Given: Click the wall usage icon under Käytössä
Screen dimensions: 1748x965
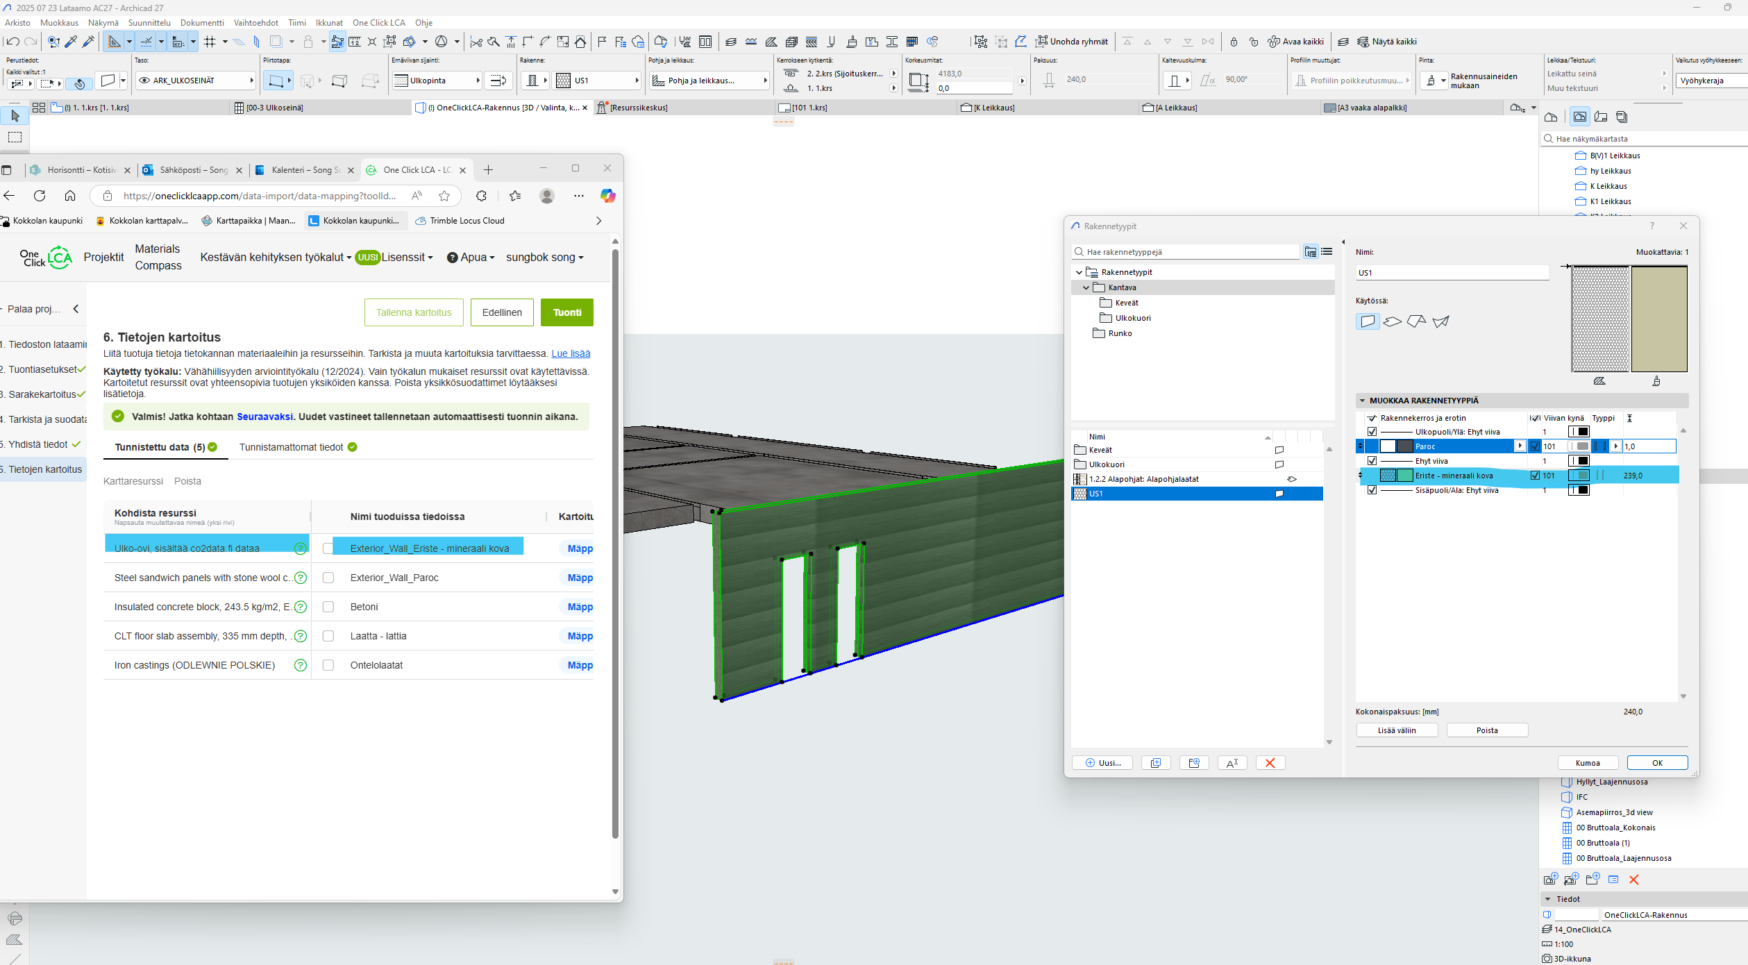Looking at the screenshot, I should click(x=1368, y=321).
